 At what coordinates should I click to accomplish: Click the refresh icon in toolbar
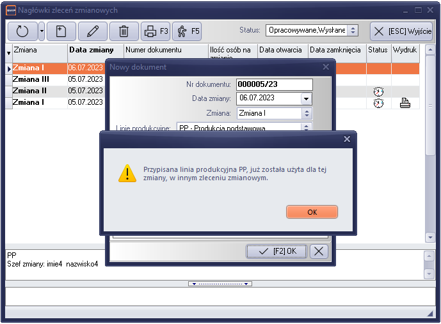pyautogui.click(x=22, y=31)
